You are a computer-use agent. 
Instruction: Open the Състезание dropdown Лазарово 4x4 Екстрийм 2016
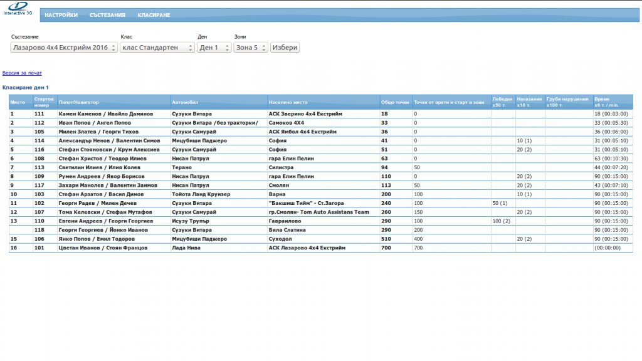64,48
